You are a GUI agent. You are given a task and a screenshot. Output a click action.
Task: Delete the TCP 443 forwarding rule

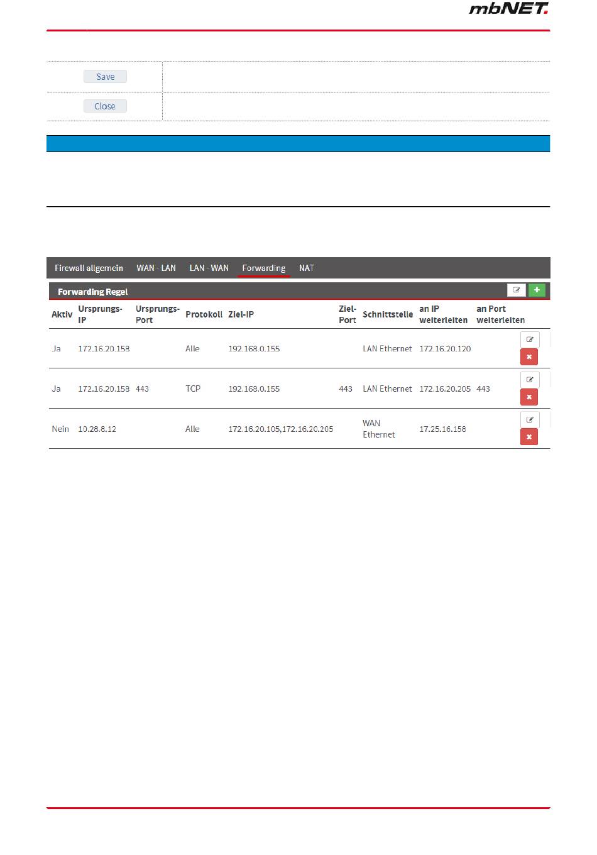[529, 397]
